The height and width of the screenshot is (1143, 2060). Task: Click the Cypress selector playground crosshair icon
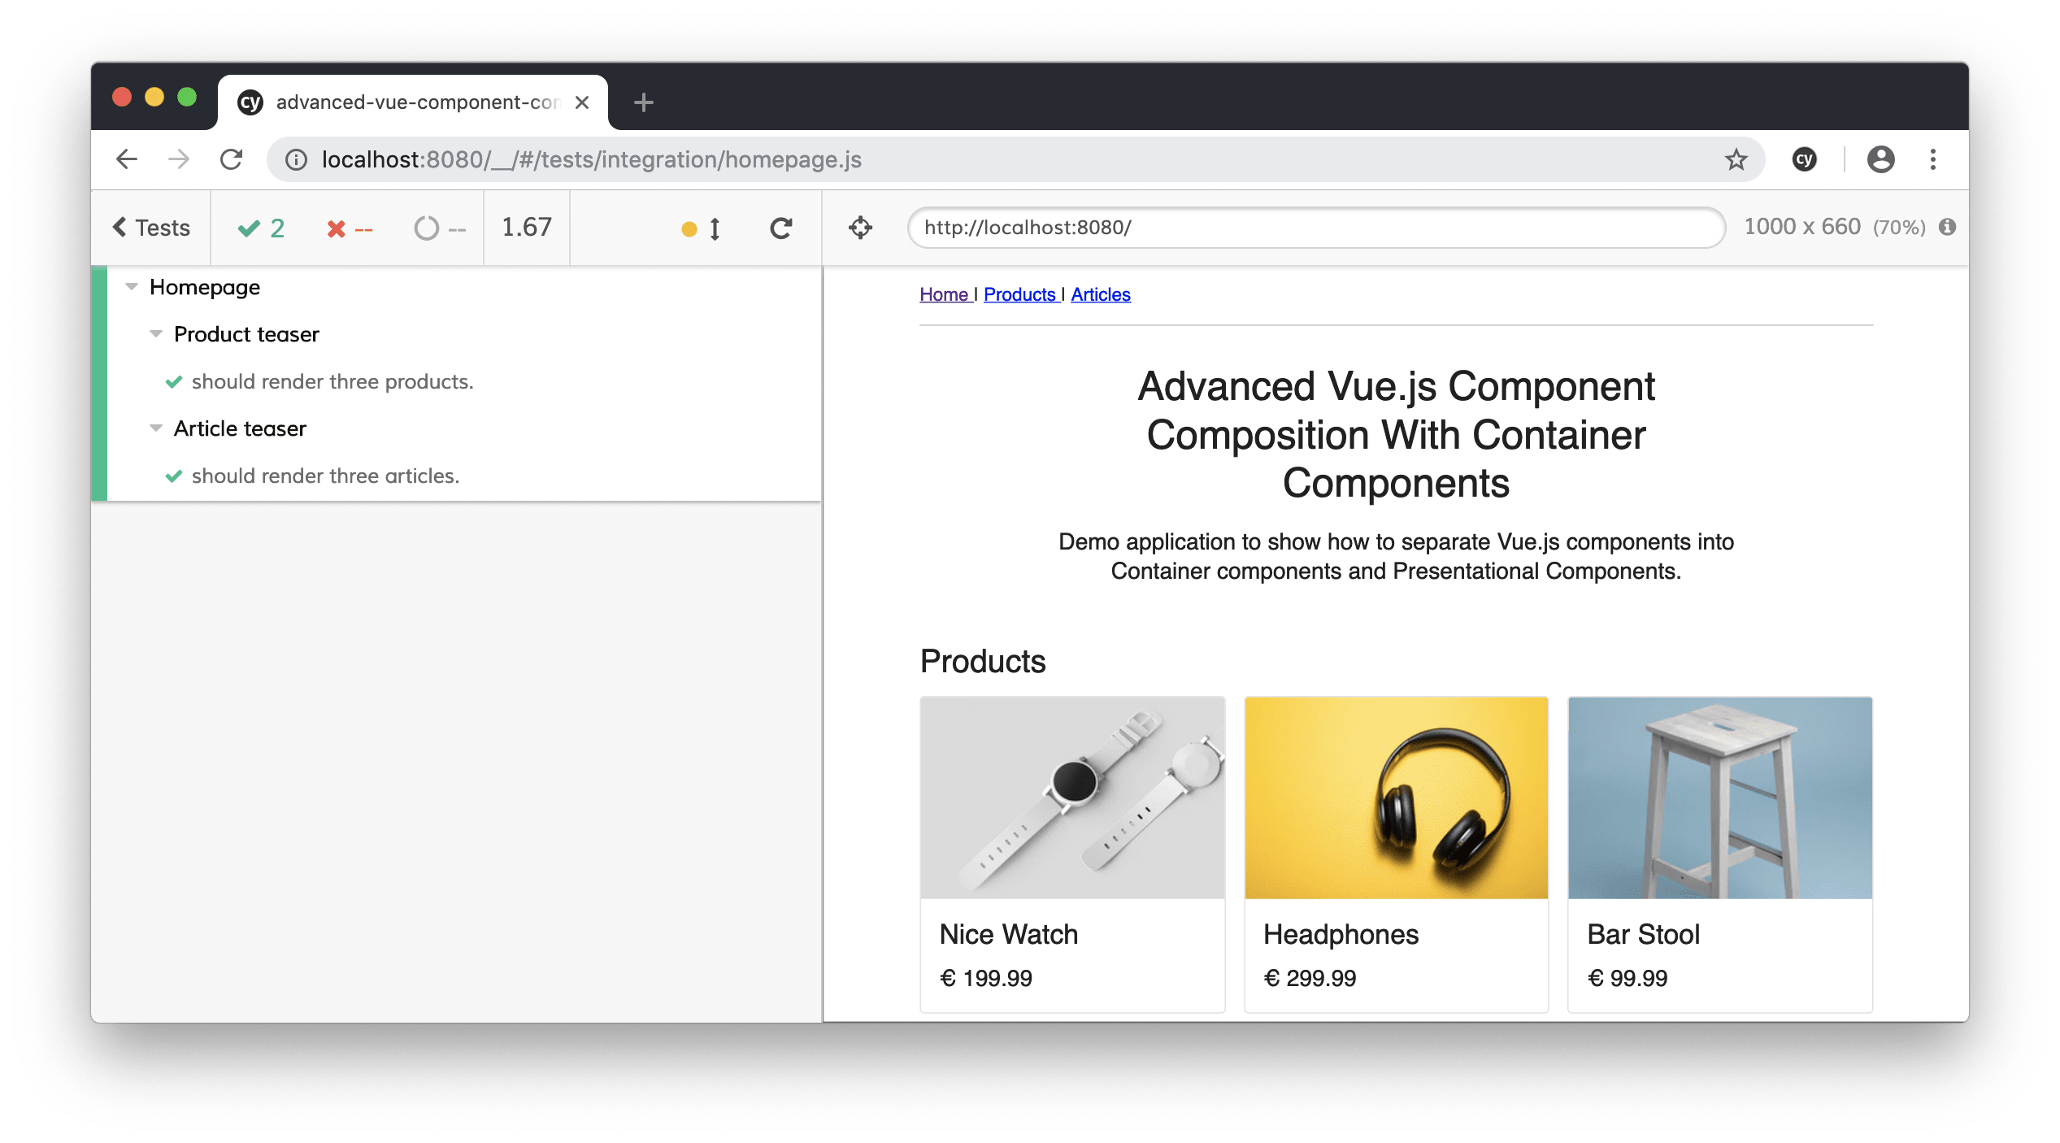pos(860,228)
